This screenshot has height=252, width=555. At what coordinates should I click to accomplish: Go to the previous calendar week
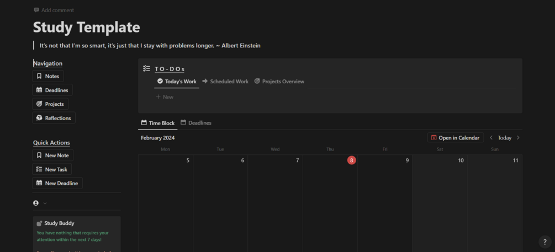pos(491,138)
